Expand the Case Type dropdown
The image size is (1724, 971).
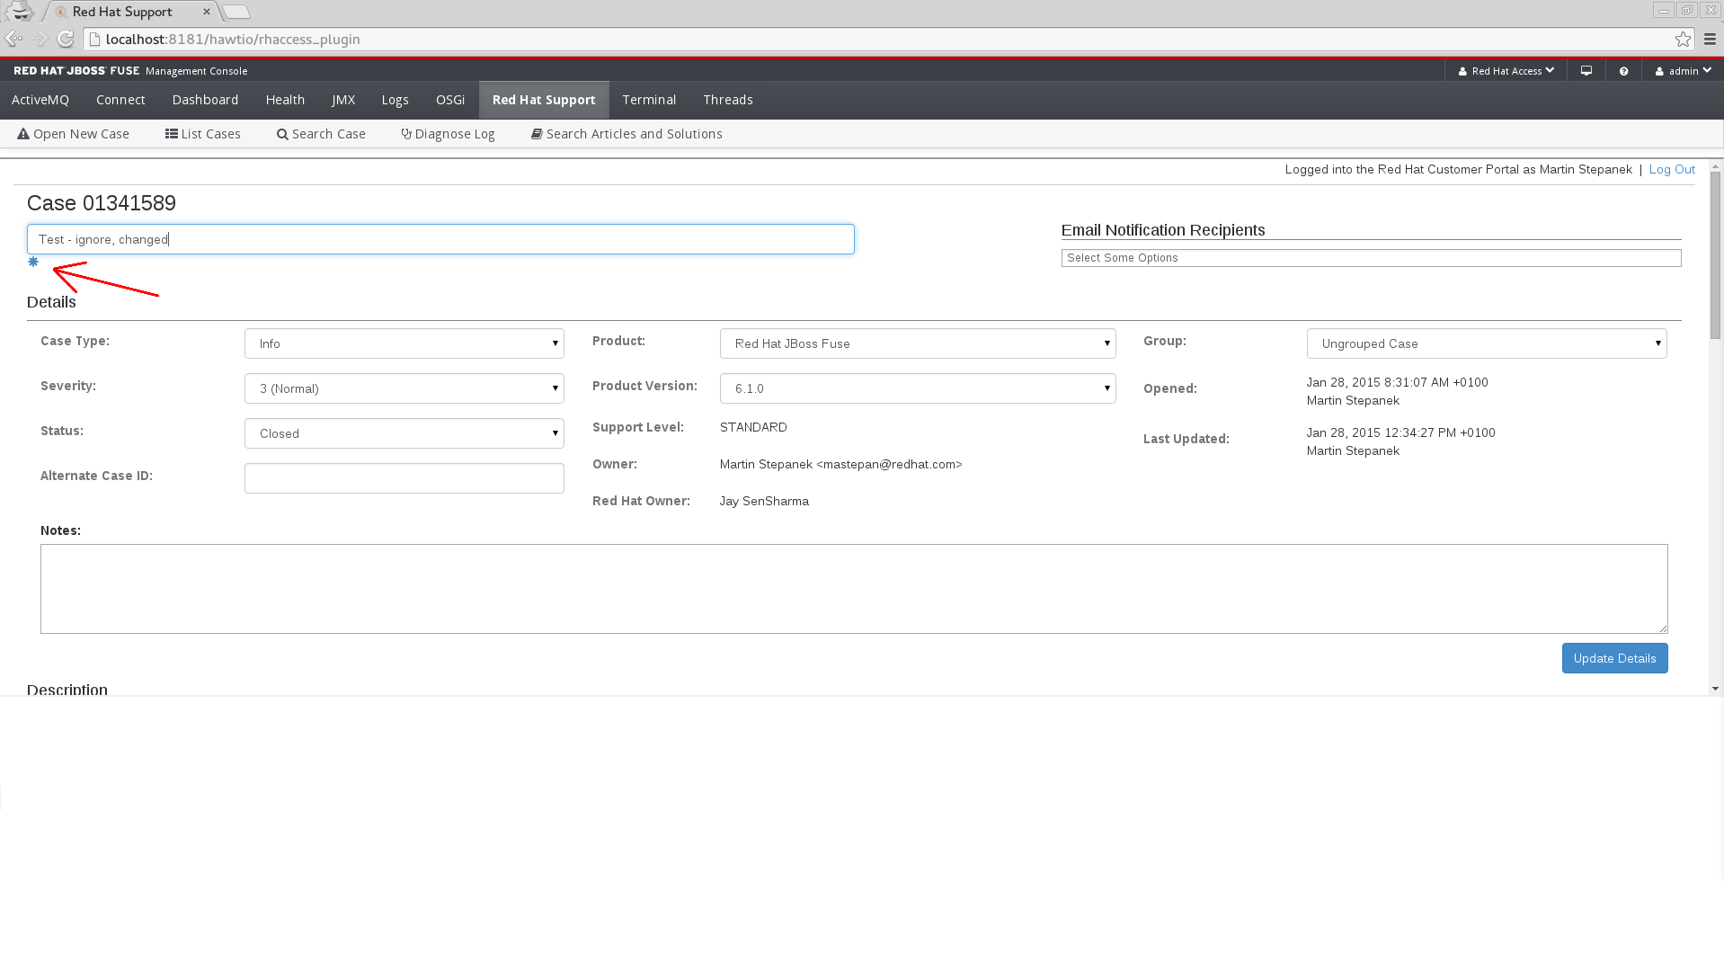tap(404, 343)
